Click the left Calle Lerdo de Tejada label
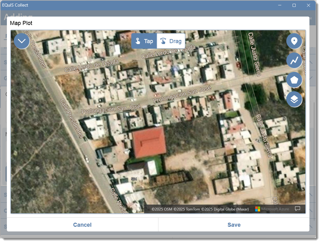Image resolution: width=321 pixels, height=243 pixels. 92,66
